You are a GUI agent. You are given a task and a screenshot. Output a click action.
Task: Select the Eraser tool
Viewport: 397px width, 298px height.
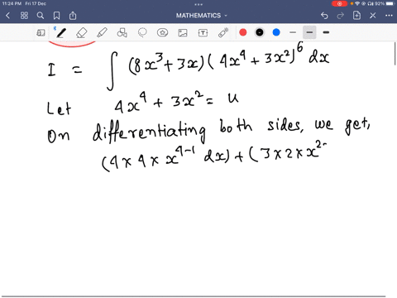[x=81, y=33]
